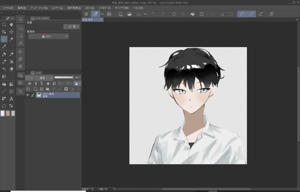Image resolution: width=300 pixels, height=192 pixels.
Task: Hide the layer using its eye icon
Action: coord(28,95)
